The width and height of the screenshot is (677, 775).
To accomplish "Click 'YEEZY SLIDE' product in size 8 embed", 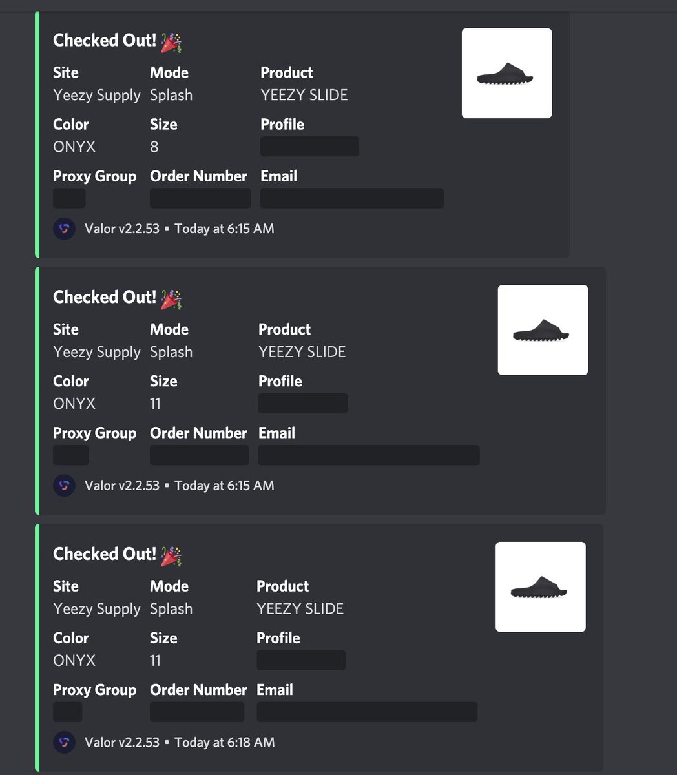I will click(x=304, y=95).
